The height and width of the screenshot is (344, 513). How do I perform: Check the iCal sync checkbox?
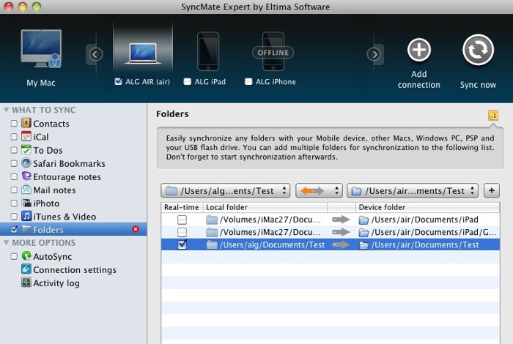click(x=14, y=137)
